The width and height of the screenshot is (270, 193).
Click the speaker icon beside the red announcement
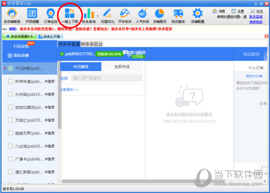coord(5,29)
